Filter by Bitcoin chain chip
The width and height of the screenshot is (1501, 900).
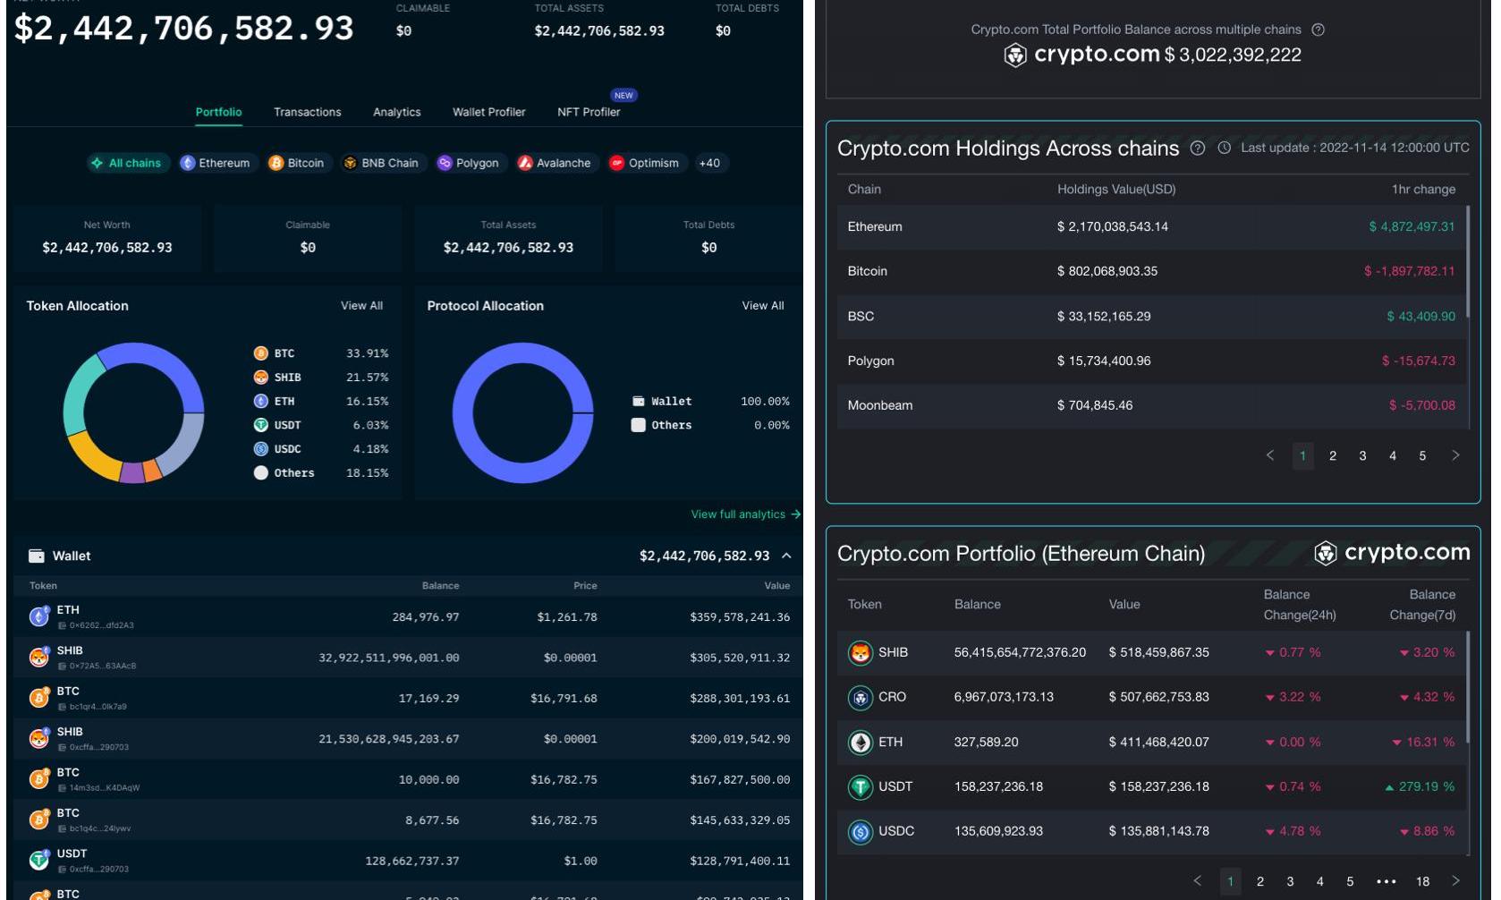(297, 163)
